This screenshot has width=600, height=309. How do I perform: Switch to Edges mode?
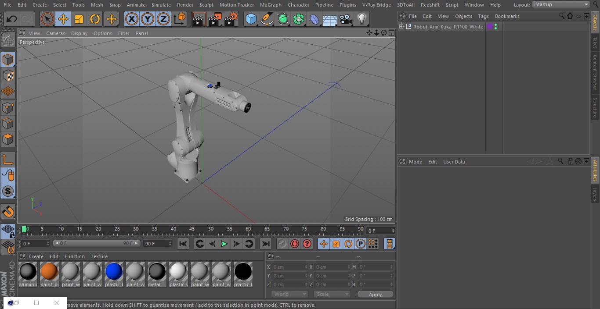8,123
